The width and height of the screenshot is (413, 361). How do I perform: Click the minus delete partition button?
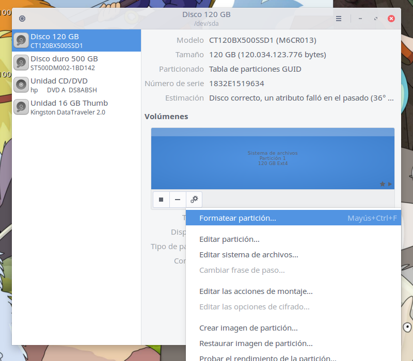(x=178, y=200)
